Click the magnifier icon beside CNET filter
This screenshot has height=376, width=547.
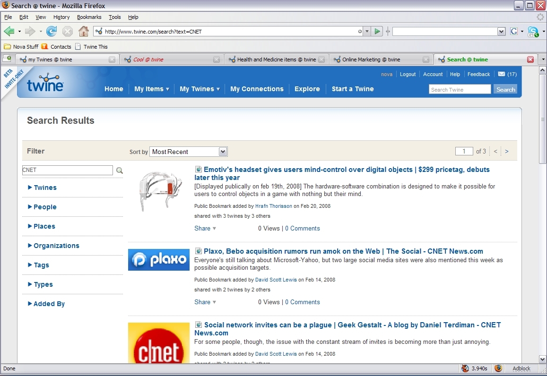point(120,171)
